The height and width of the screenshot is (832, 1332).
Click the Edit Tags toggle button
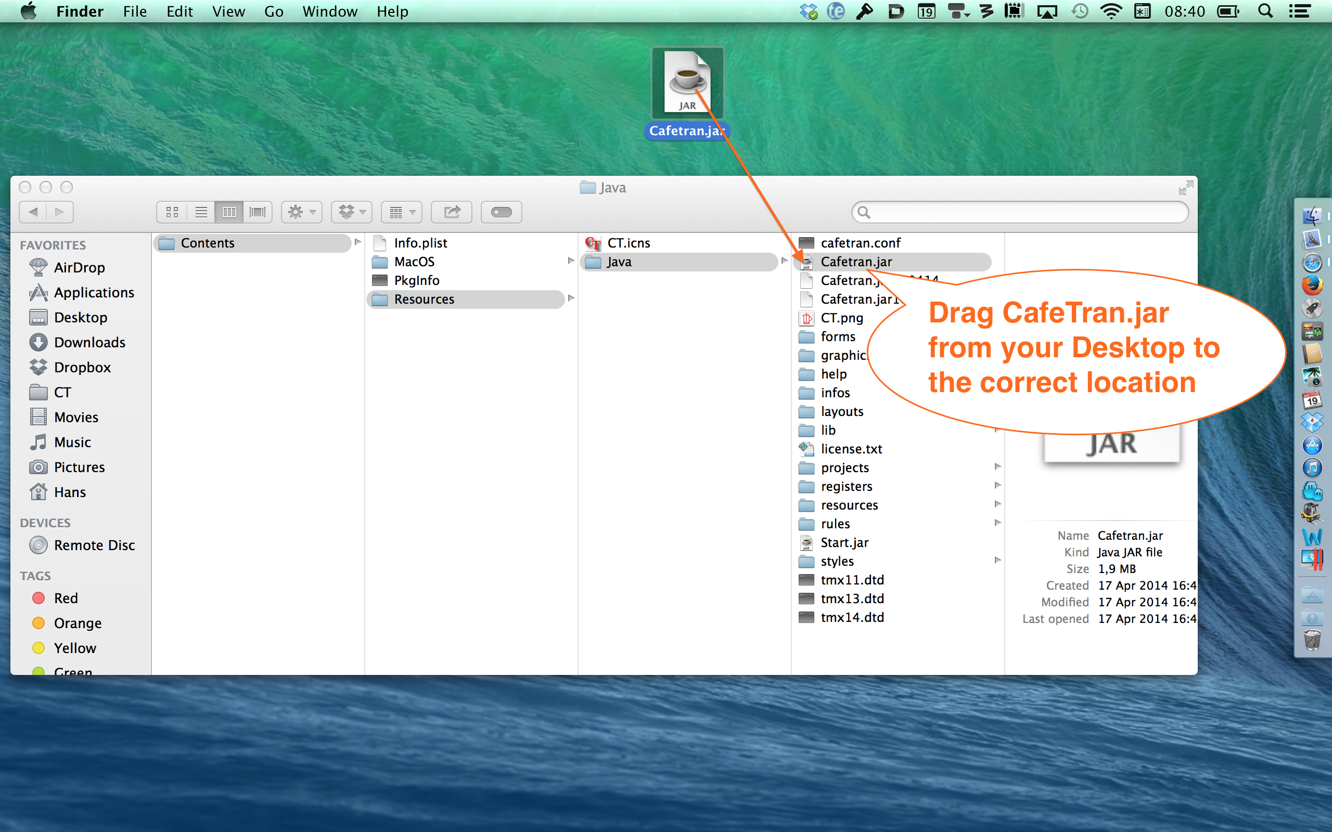[x=501, y=212]
